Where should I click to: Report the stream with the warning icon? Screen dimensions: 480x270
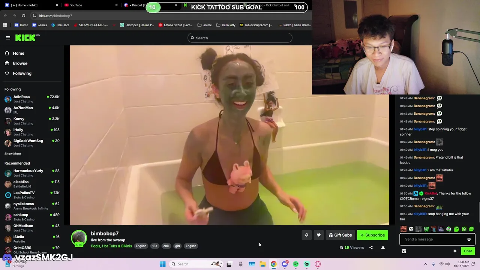click(x=383, y=247)
